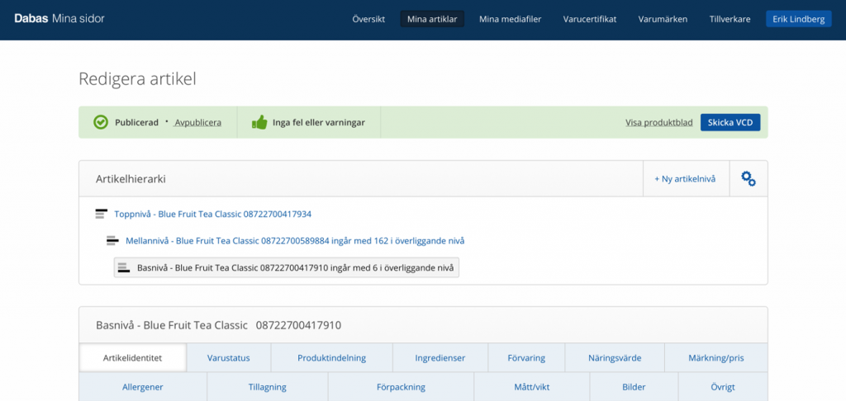Open the Allergener tab
Viewport: 846px width, 401px height.
142,387
